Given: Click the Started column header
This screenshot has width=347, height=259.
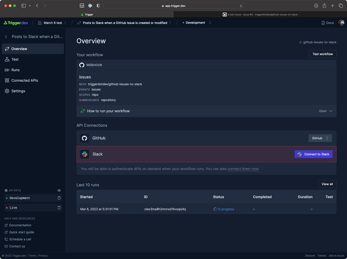Looking at the screenshot, I should [86, 197].
